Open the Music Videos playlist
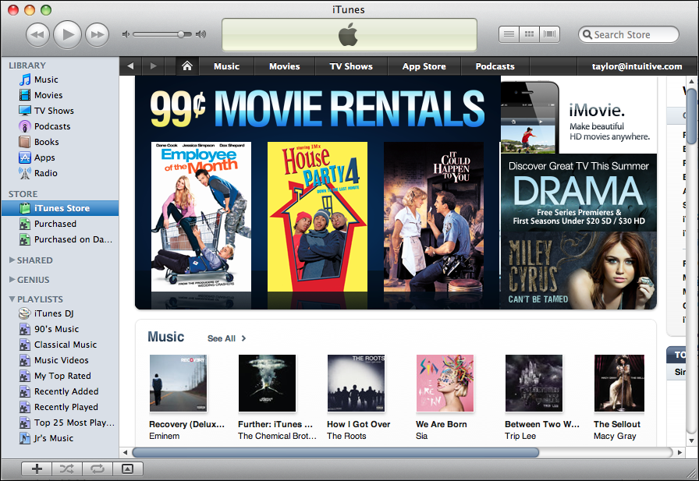Viewport: 699px width, 481px height. pos(60,360)
